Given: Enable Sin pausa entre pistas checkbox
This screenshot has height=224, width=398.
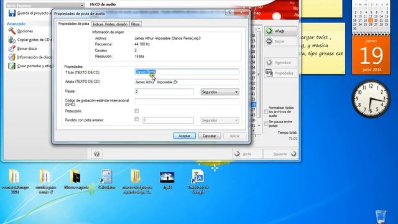Looking at the screenshot, I should click(266, 124).
